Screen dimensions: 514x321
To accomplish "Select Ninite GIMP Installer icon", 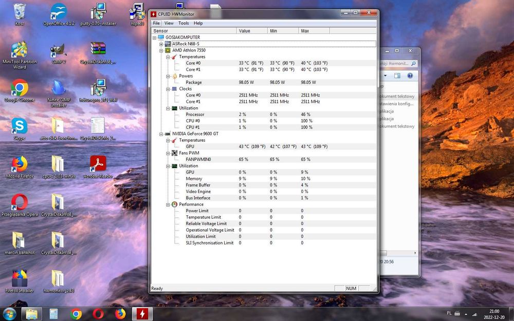I will coord(59,93).
